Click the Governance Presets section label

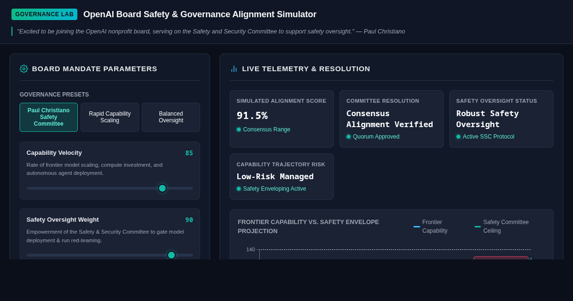click(x=54, y=95)
